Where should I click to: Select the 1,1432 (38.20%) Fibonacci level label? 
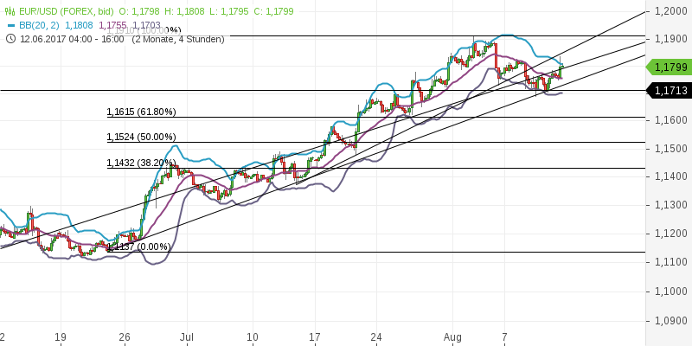(x=141, y=163)
